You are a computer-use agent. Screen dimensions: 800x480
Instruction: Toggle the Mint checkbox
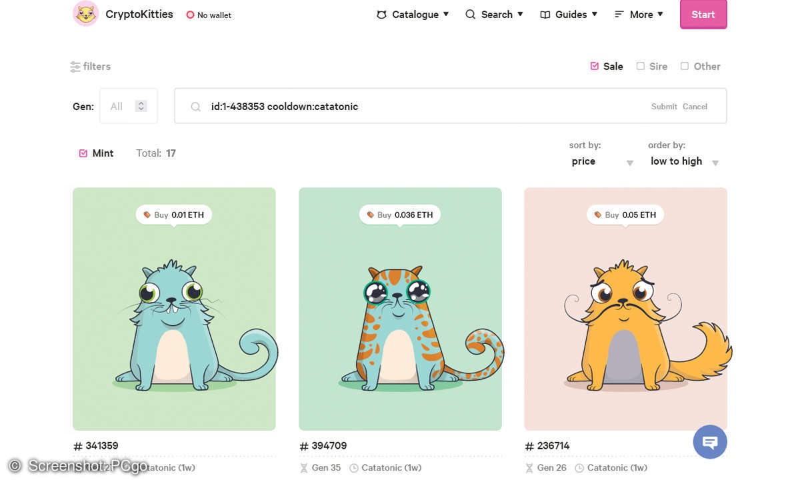coord(83,153)
